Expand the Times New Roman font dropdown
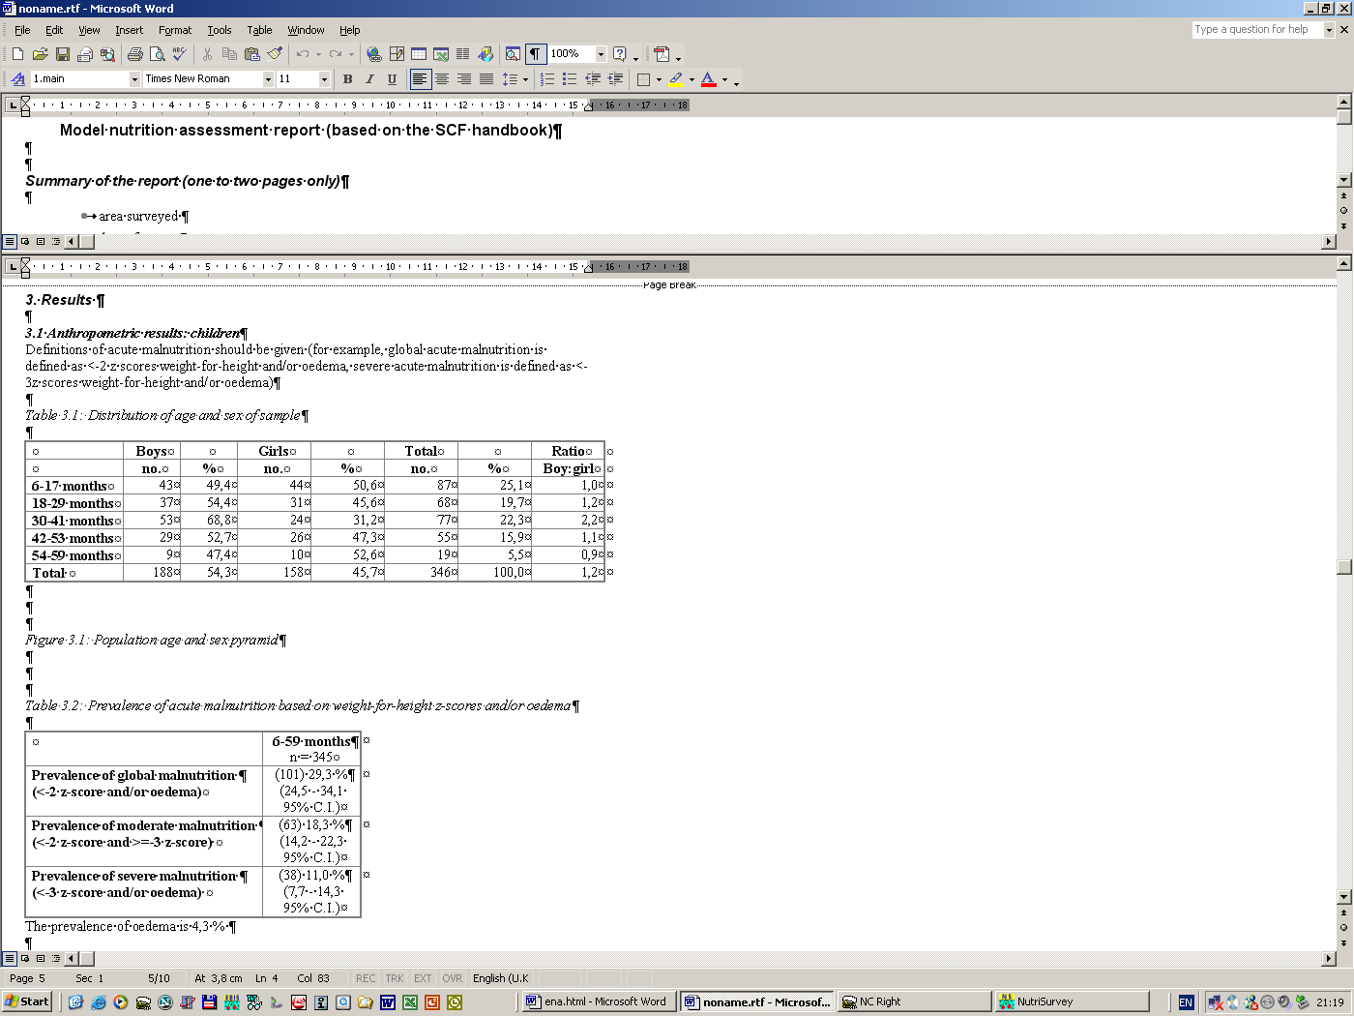This screenshot has height=1016, width=1354. 268,79
